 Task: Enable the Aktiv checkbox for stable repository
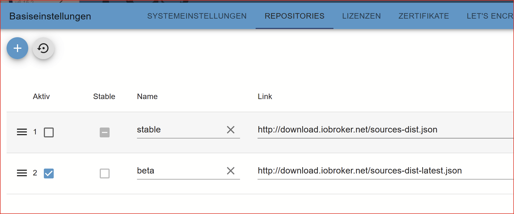point(49,132)
